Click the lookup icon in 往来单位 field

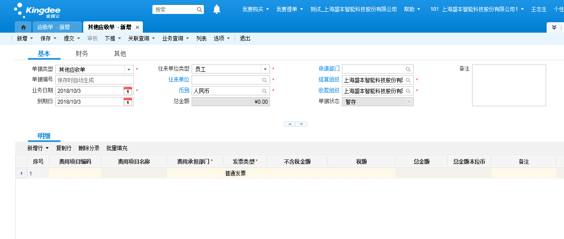tap(264, 80)
